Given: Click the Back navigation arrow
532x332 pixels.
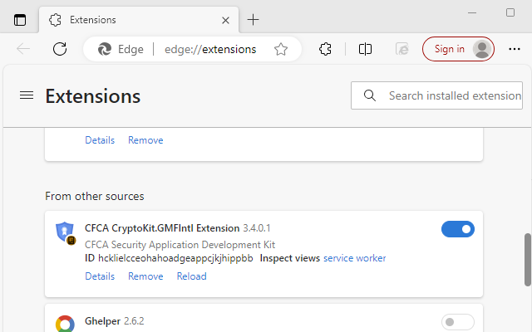Looking at the screenshot, I should [23, 49].
